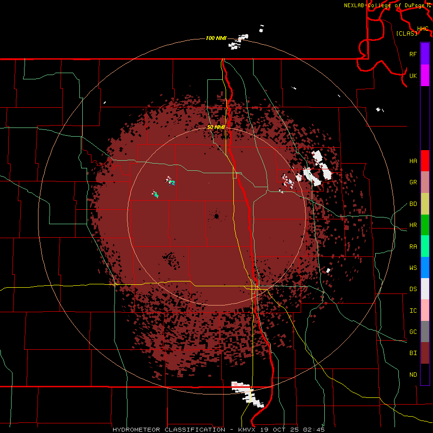Image resolution: width=433 pixels, height=433 pixels.
Task: Click the GC gray legend swatch
Action: [425, 331]
